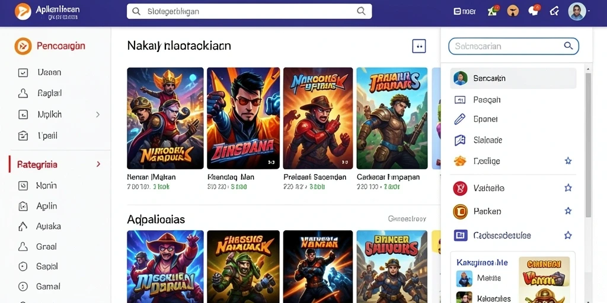607x303 pixels.
Task: Click the Gkneectreoy link beside Adpalioaias
Action: (x=407, y=219)
